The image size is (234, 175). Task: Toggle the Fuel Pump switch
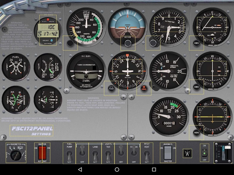(69, 154)
